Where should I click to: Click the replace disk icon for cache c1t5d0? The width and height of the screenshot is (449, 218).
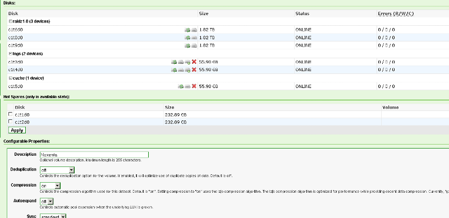(x=181, y=86)
